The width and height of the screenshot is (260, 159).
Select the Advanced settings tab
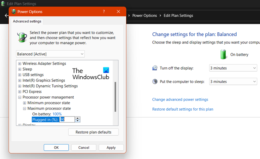click(27, 21)
